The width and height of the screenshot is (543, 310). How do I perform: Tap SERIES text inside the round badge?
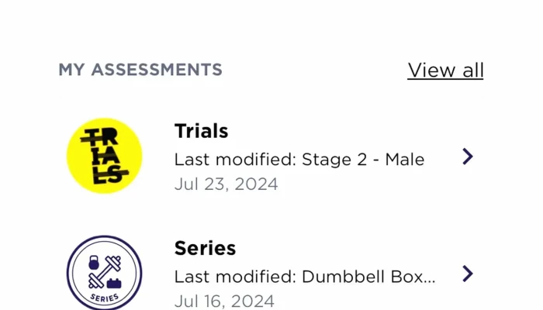coord(104,298)
